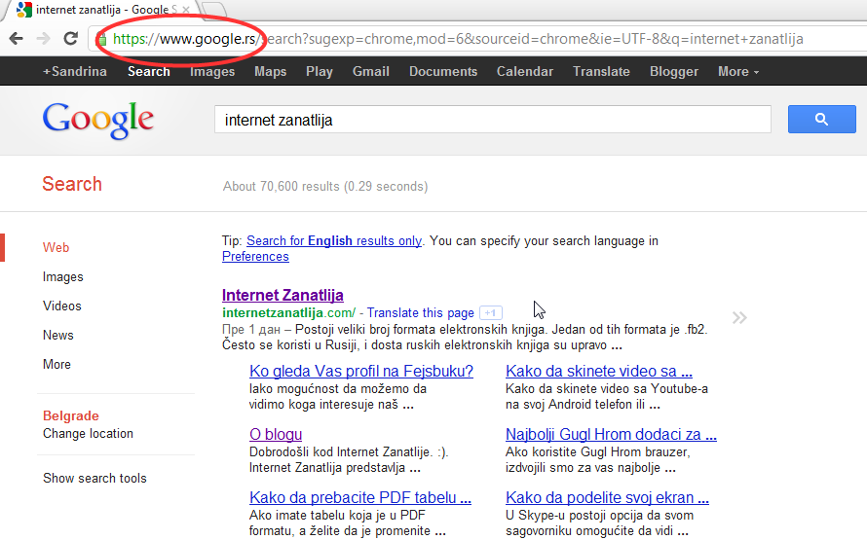This screenshot has width=867, height=540.
Task: Open 'Kako da podelite svoj ekran ...' sitelink
Action: tap(607, 497)
